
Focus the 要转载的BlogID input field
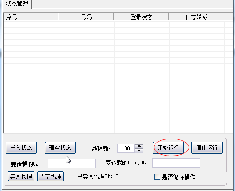tap(176, 163)
